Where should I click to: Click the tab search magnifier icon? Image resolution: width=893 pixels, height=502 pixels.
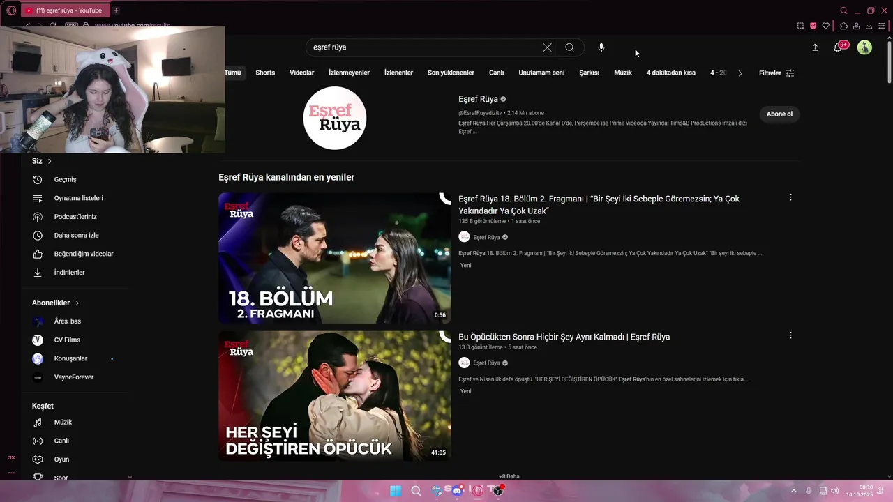click(843, 10)
